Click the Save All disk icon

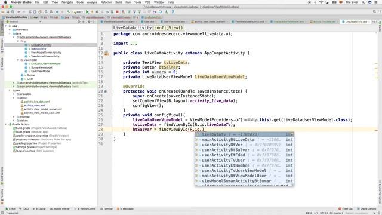tap(8, 12)
